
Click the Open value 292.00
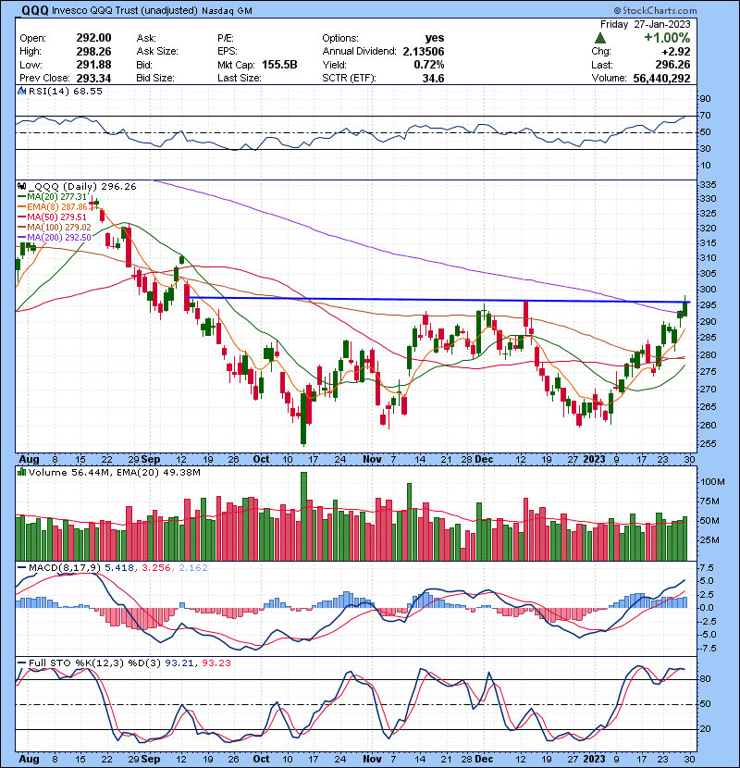pos(93,38)
